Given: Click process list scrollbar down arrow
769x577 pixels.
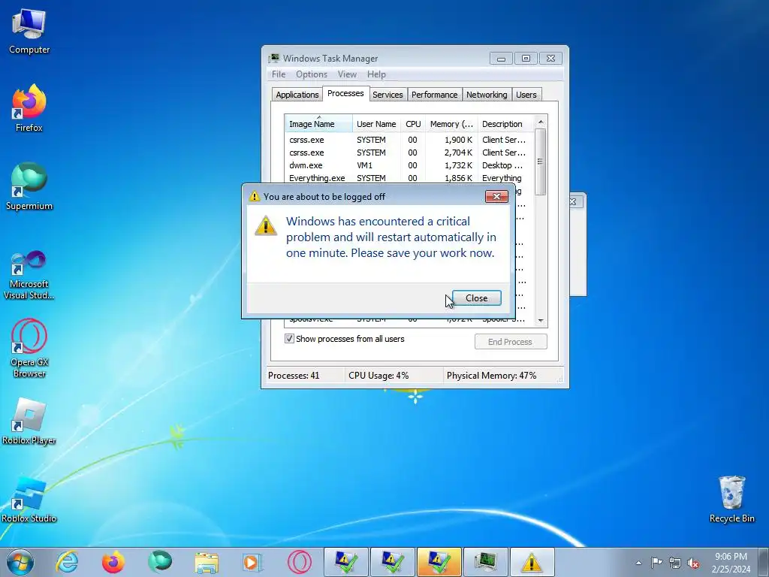Looking at the screenshot, I should coord(541,320).
